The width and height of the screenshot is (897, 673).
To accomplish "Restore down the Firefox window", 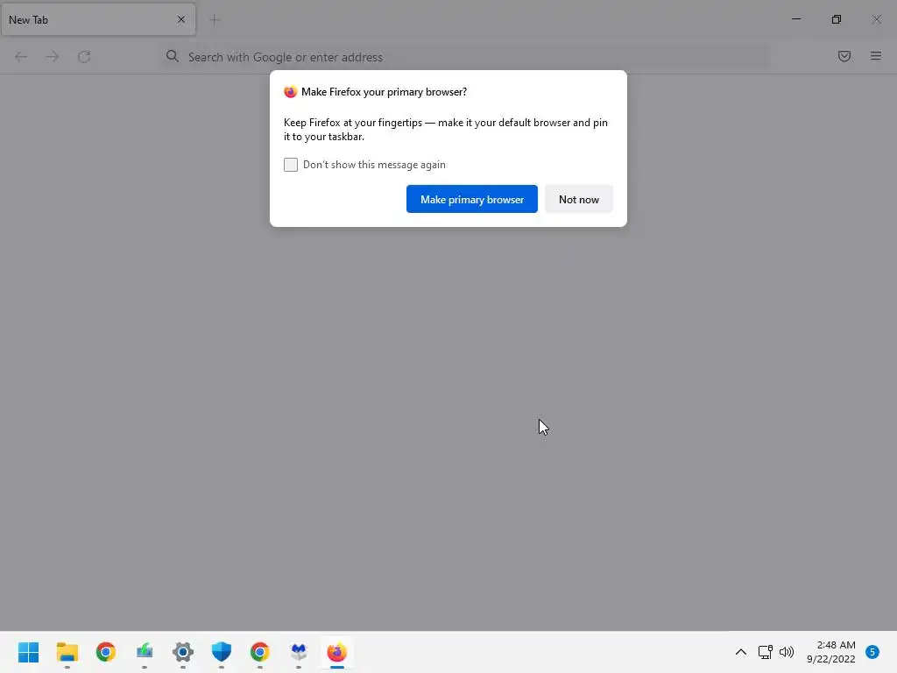I will click(837, 19).
